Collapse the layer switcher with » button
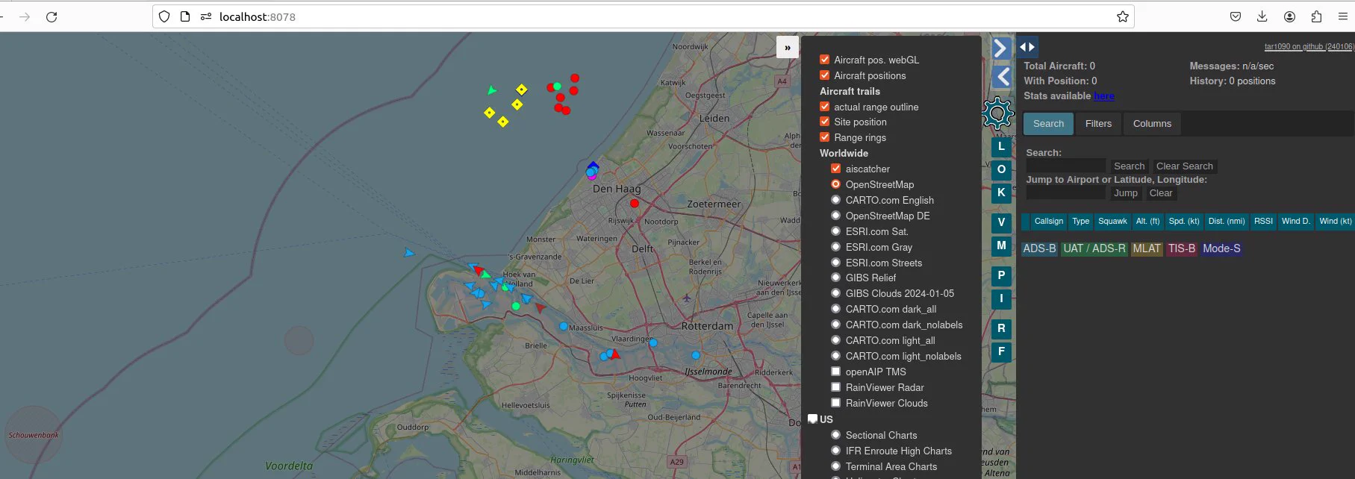Viewport: 1355px width, 479px height. 788,47
